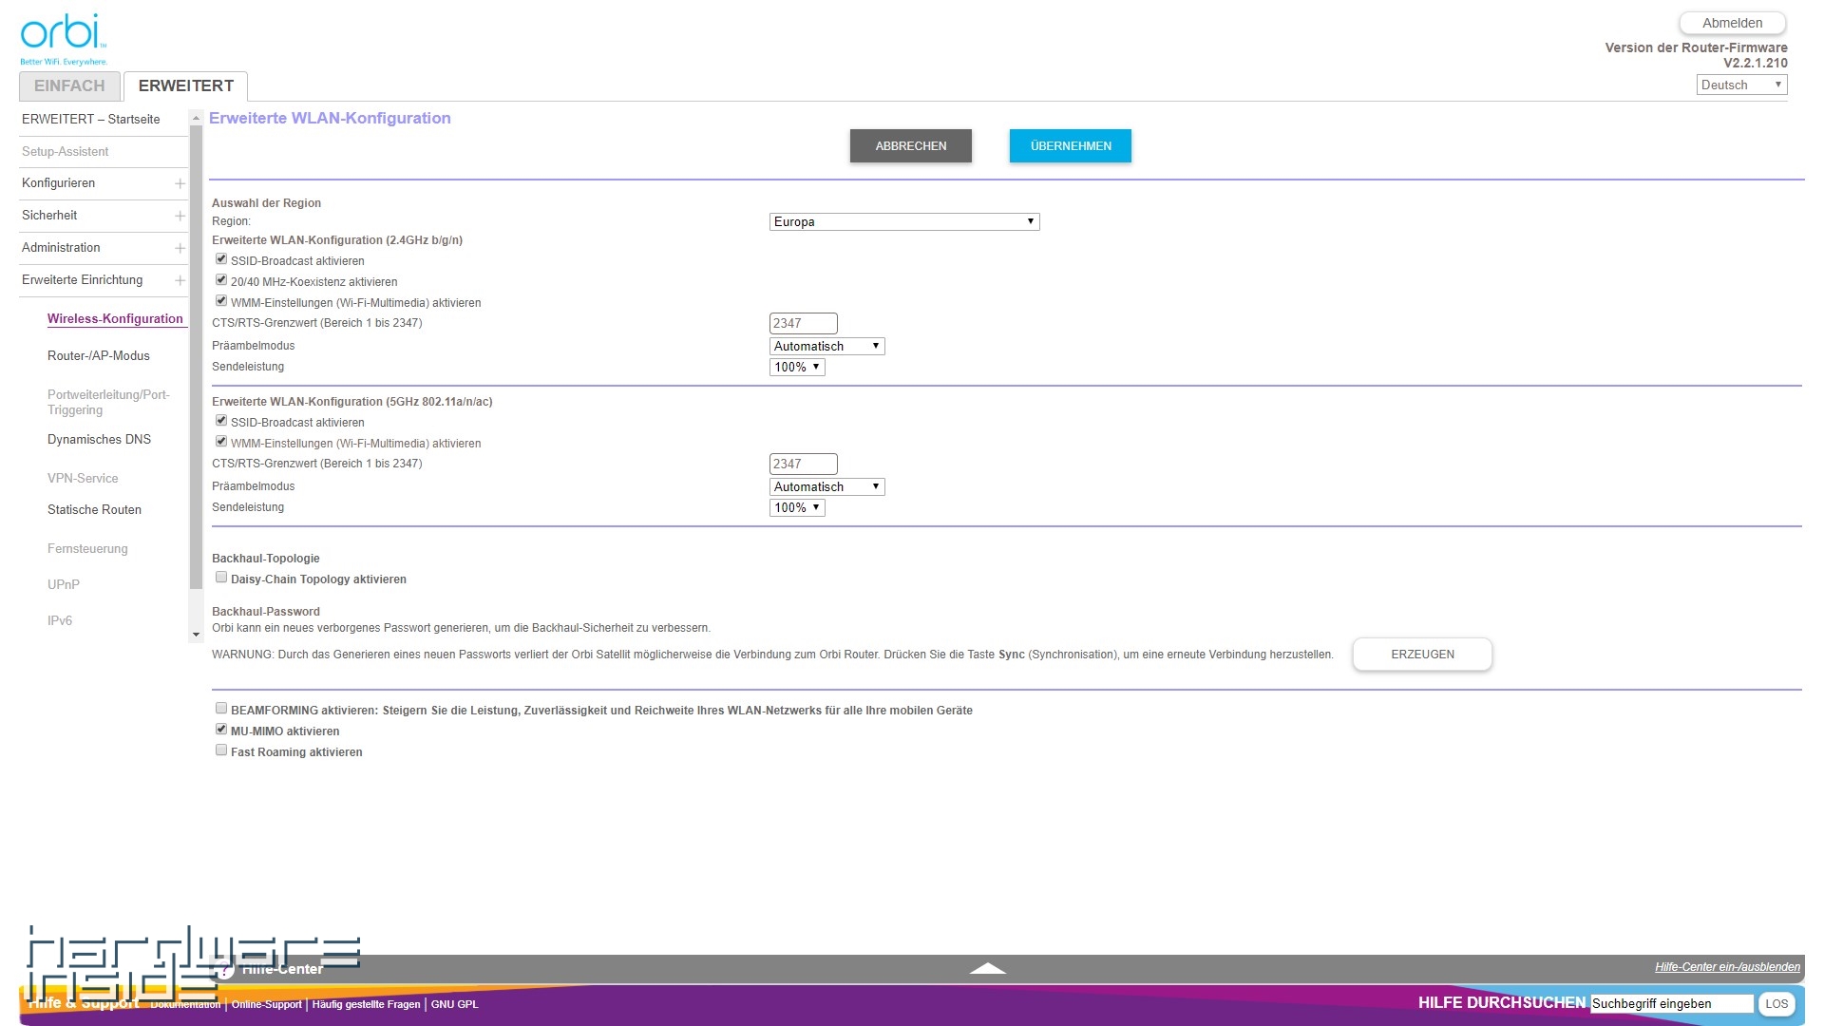Enable BEAMFORMING aktivieren checkbox

pos(221,708)
